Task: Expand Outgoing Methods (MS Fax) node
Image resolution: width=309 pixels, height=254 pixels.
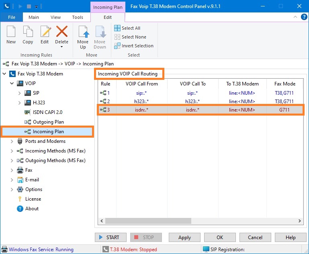Action: click(x=12, y=161)
